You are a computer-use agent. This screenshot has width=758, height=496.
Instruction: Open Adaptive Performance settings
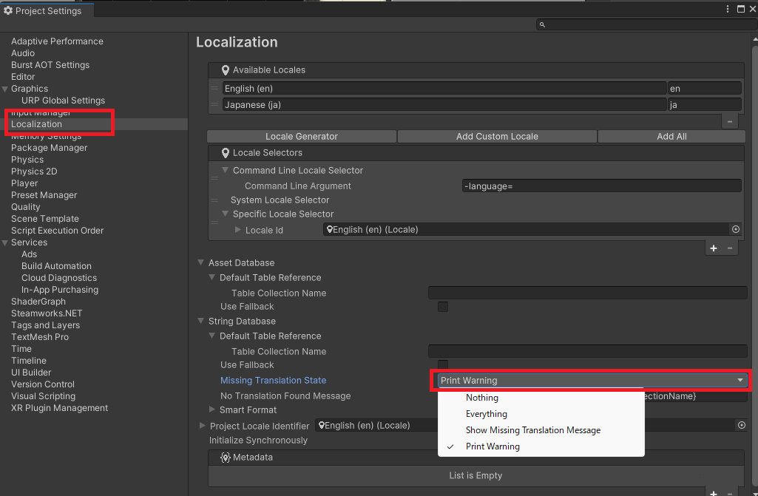pyautogui.click(x=57, y=41)
